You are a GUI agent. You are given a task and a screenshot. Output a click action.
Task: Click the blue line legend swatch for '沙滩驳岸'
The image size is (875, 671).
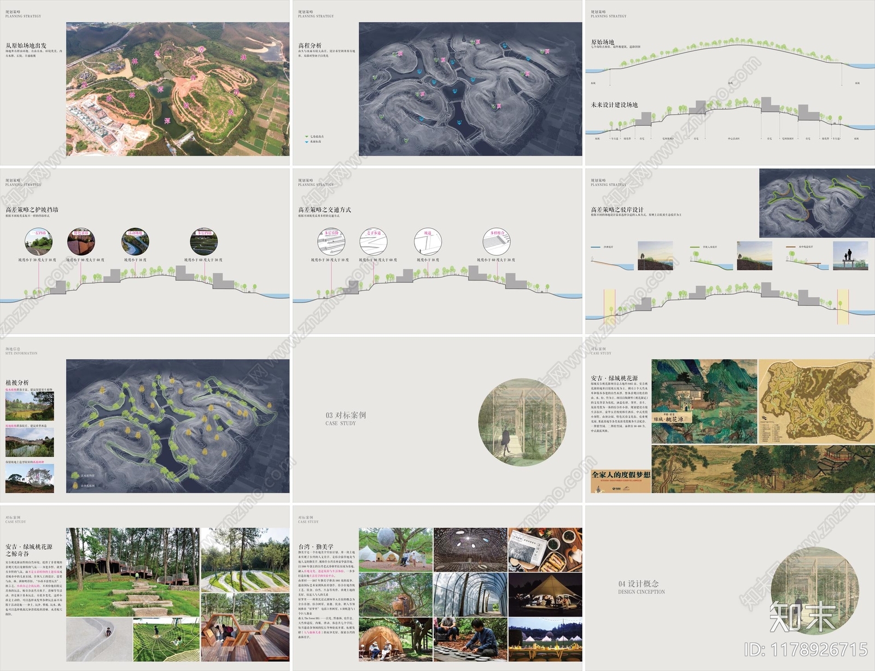[x=596, y=247]
